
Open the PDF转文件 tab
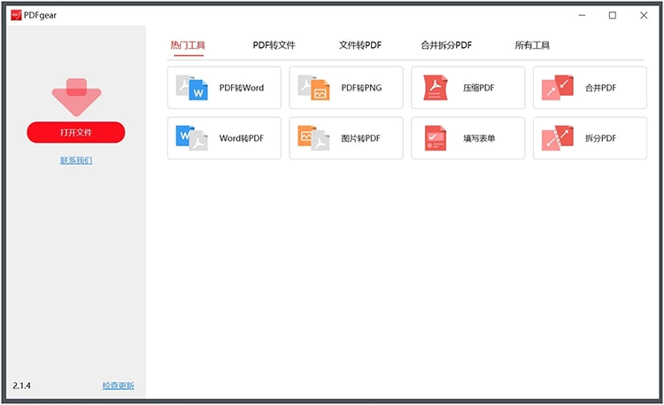tap(274, 45)
